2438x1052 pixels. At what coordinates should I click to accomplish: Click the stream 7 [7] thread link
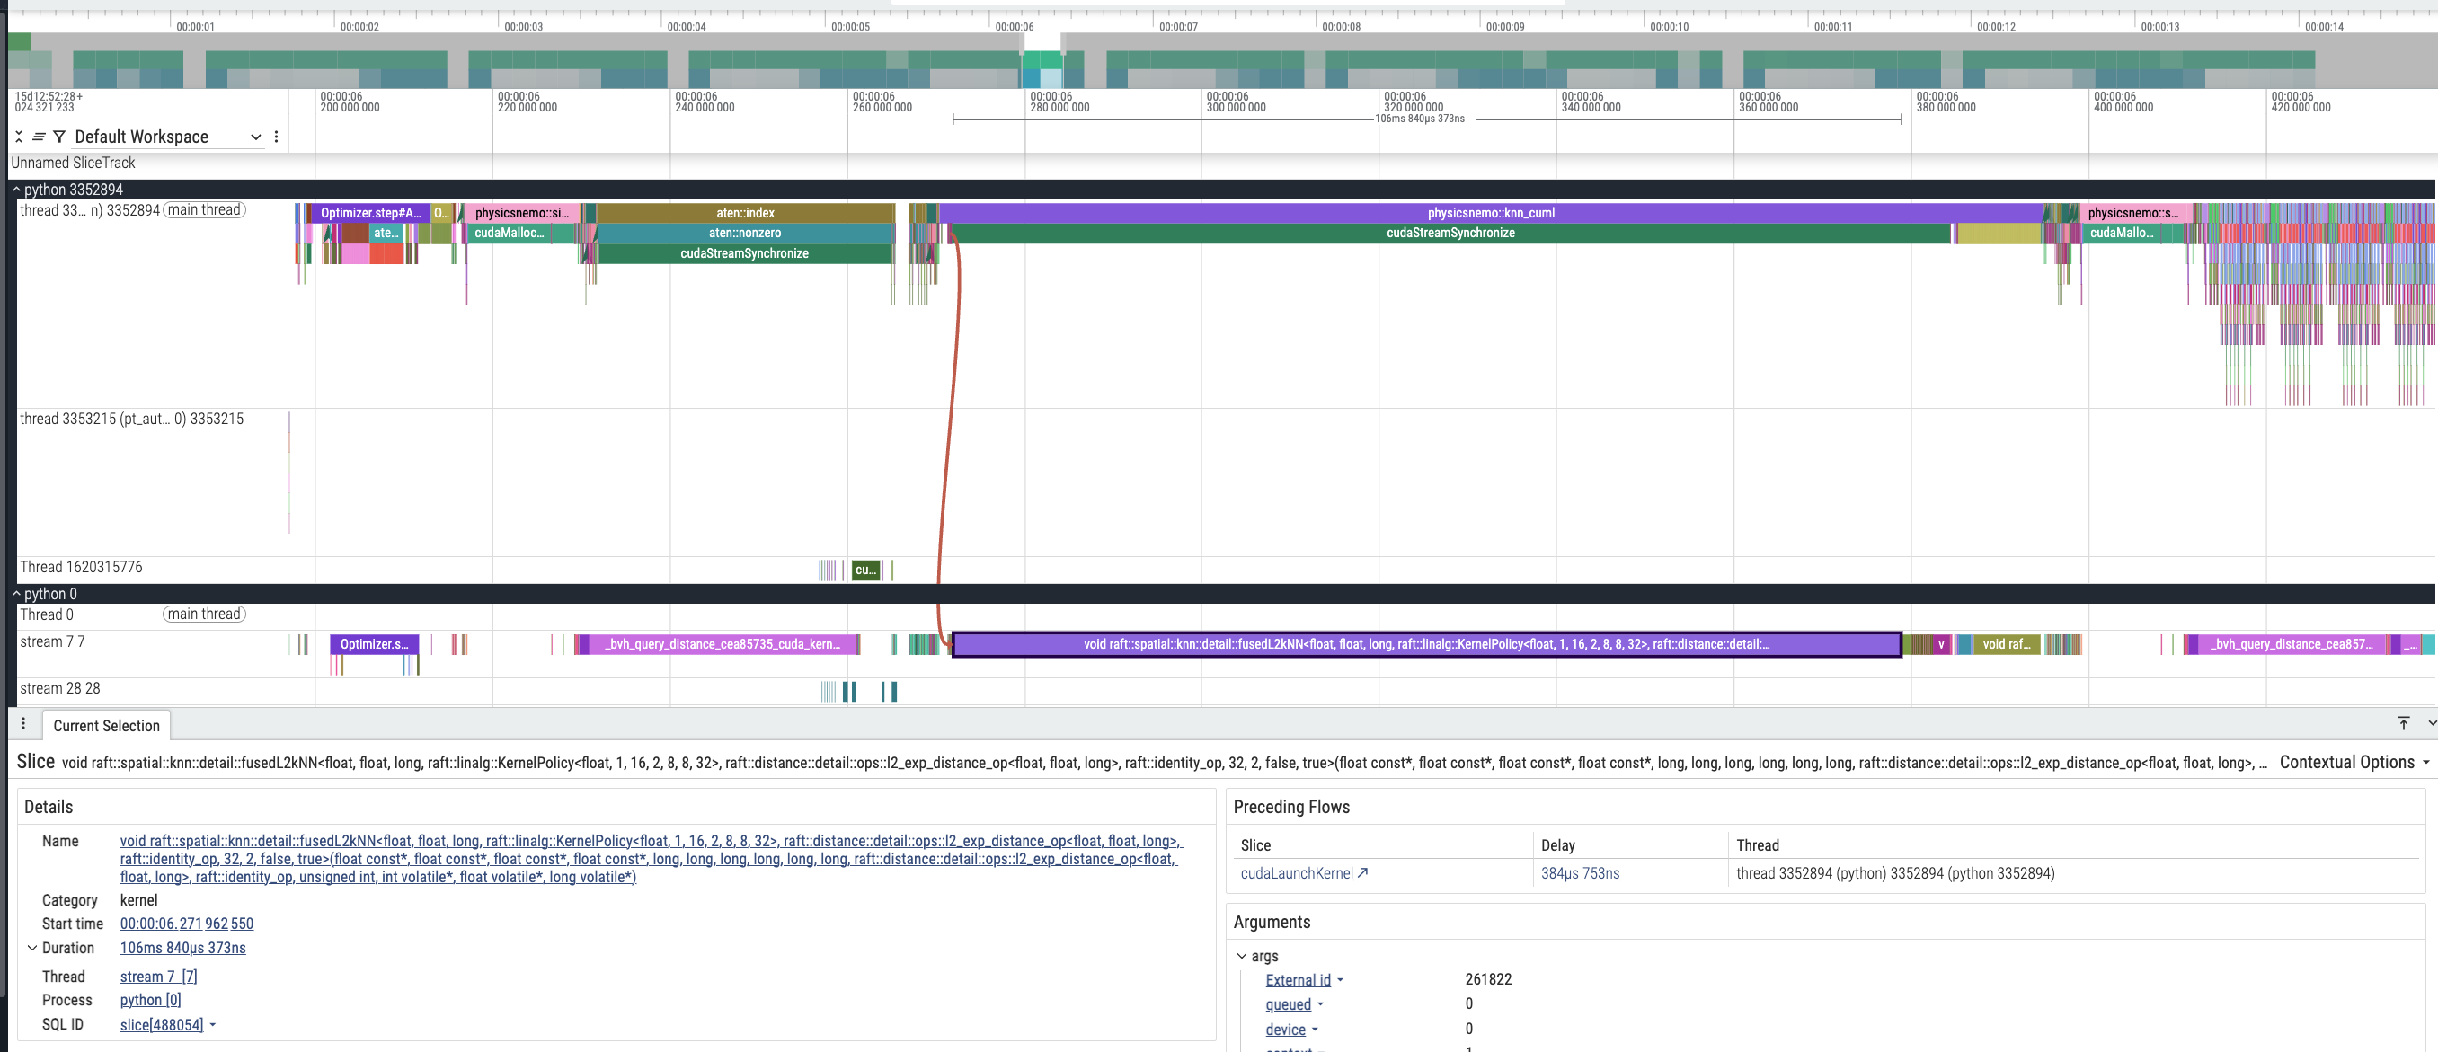[x=158, y=977]
